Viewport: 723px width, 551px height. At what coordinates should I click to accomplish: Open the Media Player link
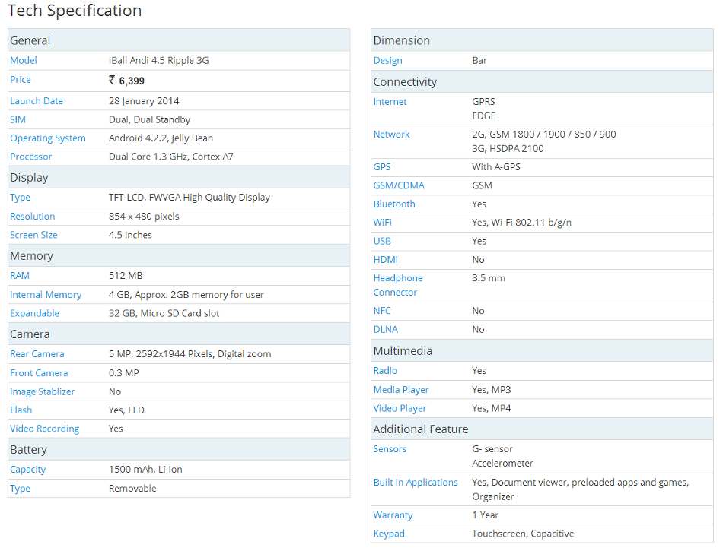tap(401, 390)
